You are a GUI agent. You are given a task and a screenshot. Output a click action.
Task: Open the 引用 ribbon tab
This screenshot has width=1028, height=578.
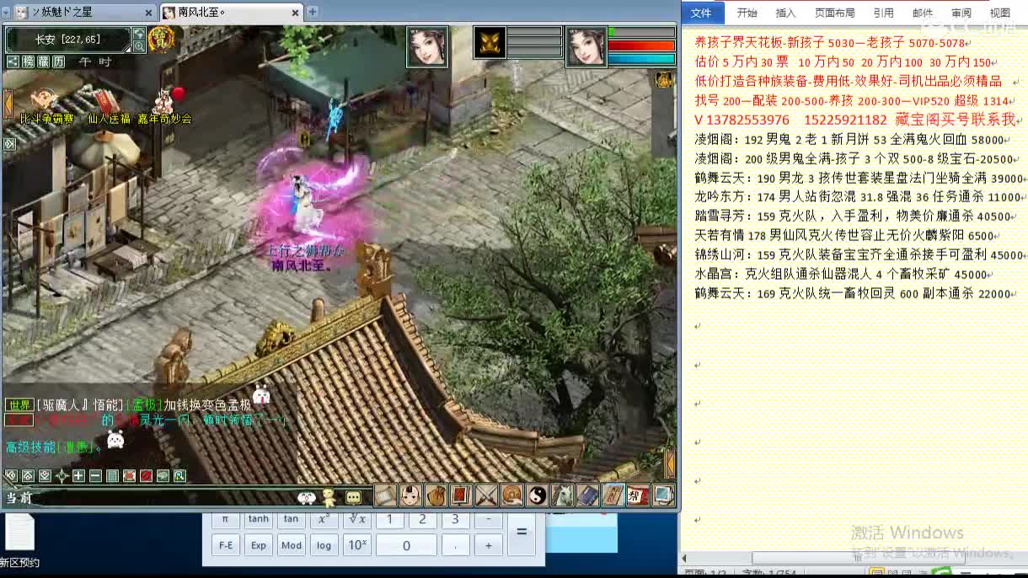883,13
